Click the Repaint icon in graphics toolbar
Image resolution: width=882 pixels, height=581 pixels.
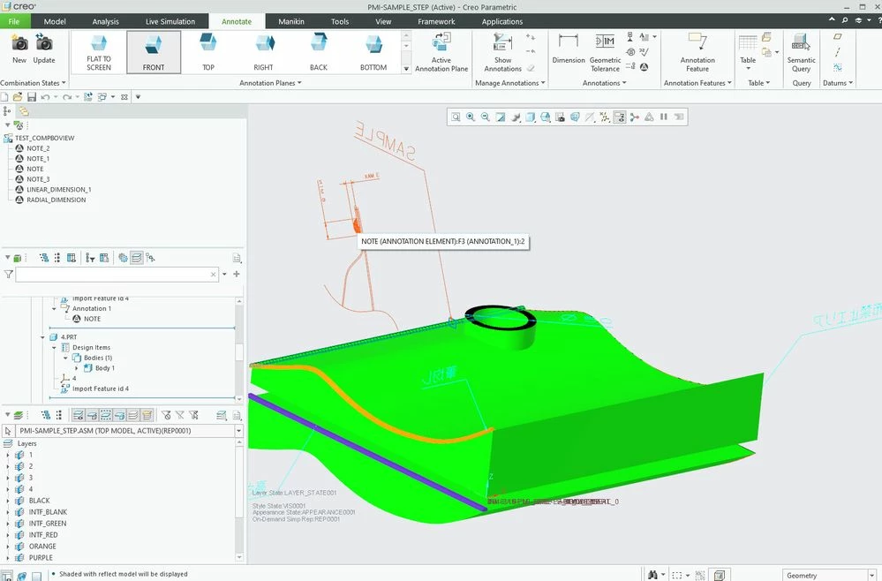tap(500, 117)
